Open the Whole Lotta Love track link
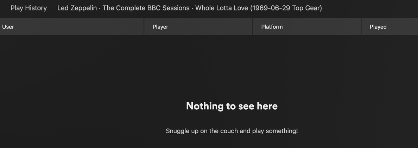Viewport: 418px width, 148px height. coord(259,8)
